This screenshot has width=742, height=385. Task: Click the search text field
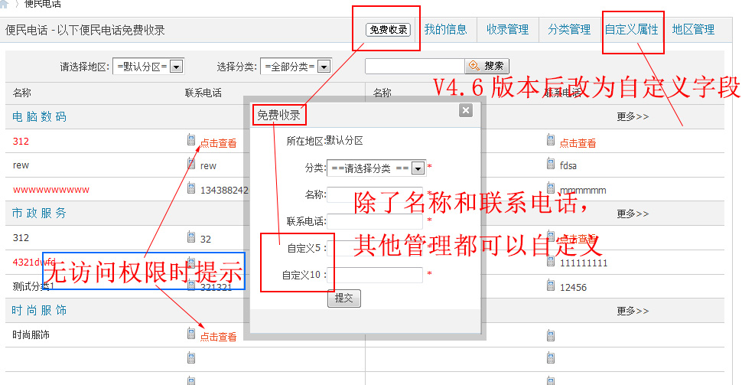click(x=415, y=67)
